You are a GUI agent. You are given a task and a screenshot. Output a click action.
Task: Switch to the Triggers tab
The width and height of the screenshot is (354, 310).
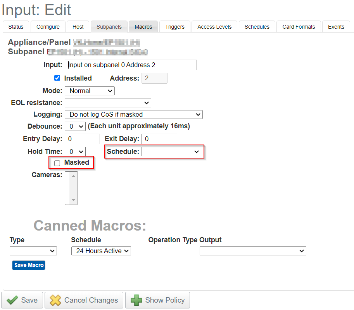point(174,26)
